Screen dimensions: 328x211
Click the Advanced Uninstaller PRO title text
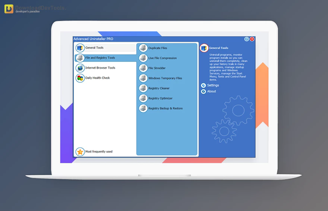[x=93, y=39]
